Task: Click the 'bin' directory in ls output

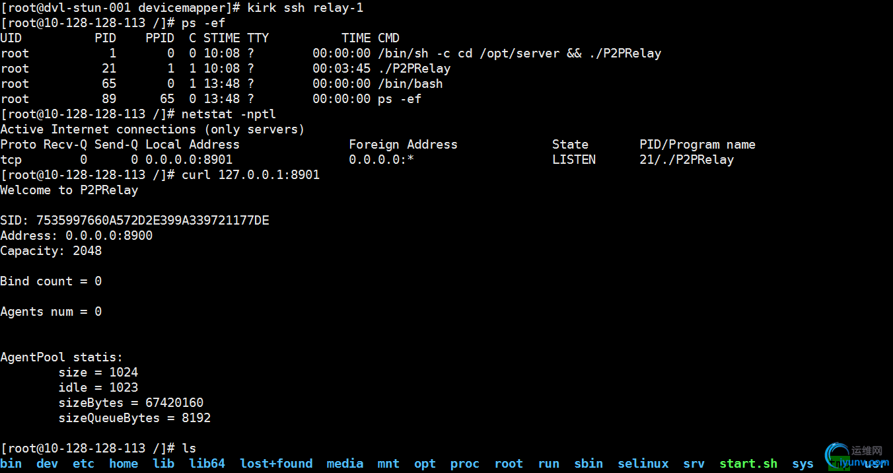Action: pos(11,464)
